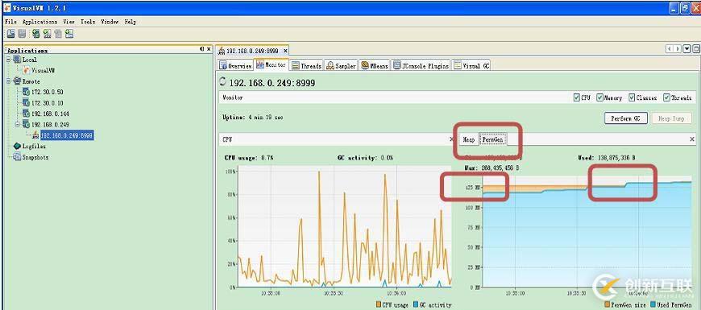Collapse the 192.168.0.249 host node
Screen dimensions: 701x310
tap(18, 124)
